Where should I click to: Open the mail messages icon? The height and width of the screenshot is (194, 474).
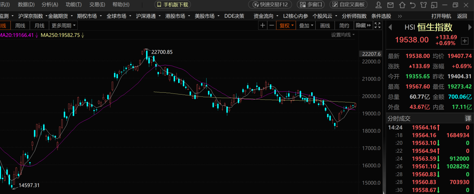pos(391,5)
